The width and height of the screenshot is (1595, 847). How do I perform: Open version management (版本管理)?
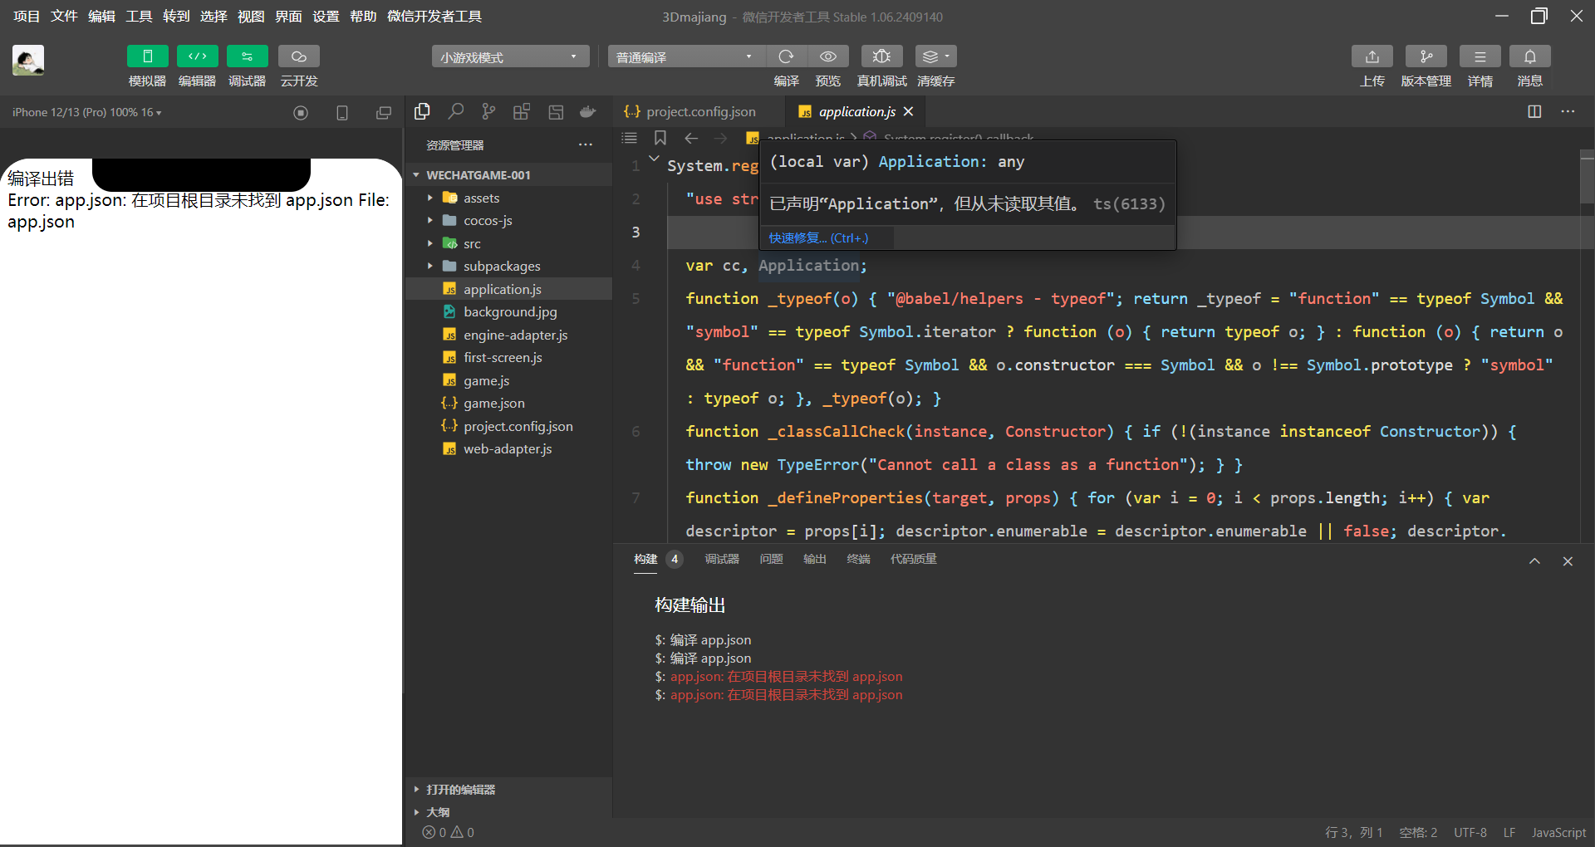pyautogui.click(x=1426, y=56)
